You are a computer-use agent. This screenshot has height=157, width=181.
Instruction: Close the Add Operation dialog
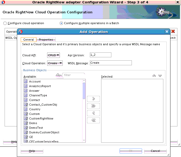pos(167,32)
